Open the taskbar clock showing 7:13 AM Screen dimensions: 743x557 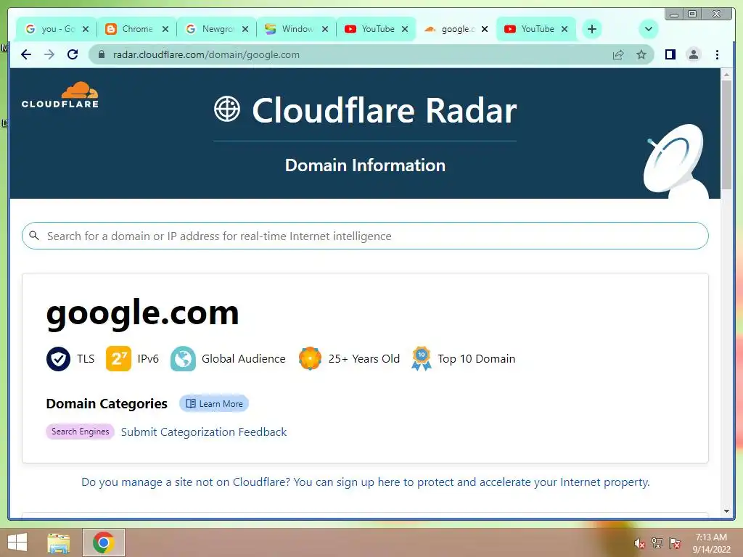click(711, 543)
